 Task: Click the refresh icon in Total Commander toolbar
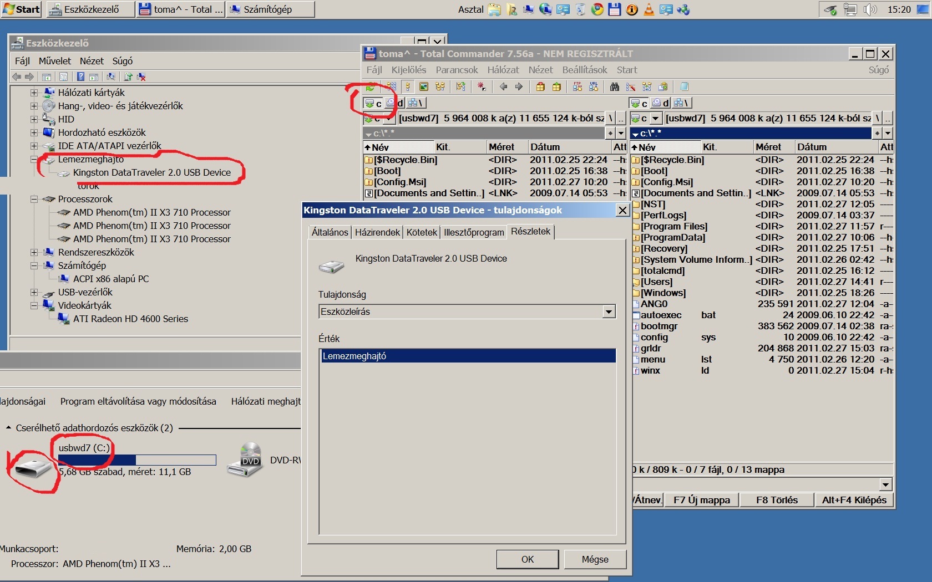[371, 86]
